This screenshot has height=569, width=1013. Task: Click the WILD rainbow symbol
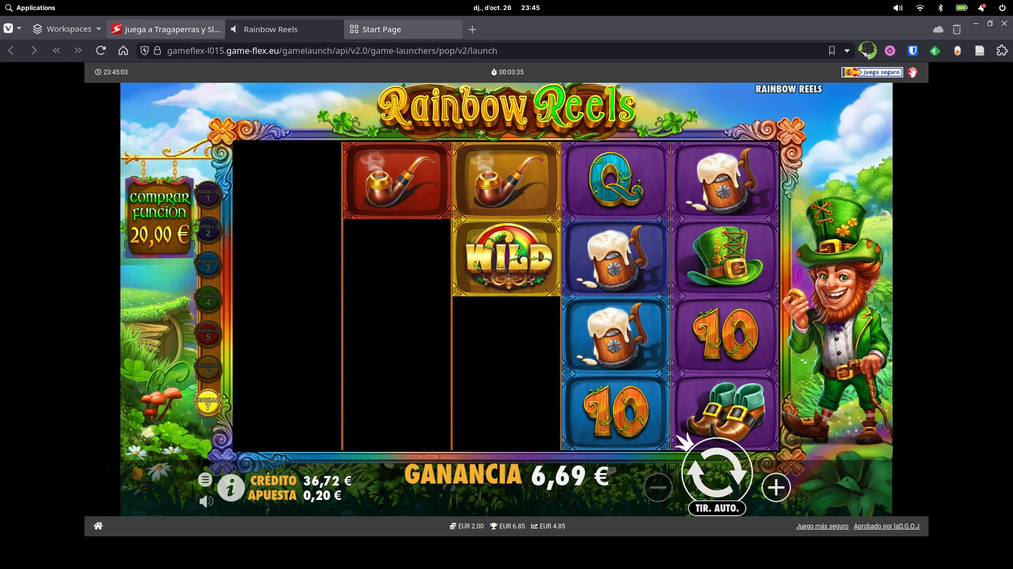pyautogui.click(x=507, y=258)
